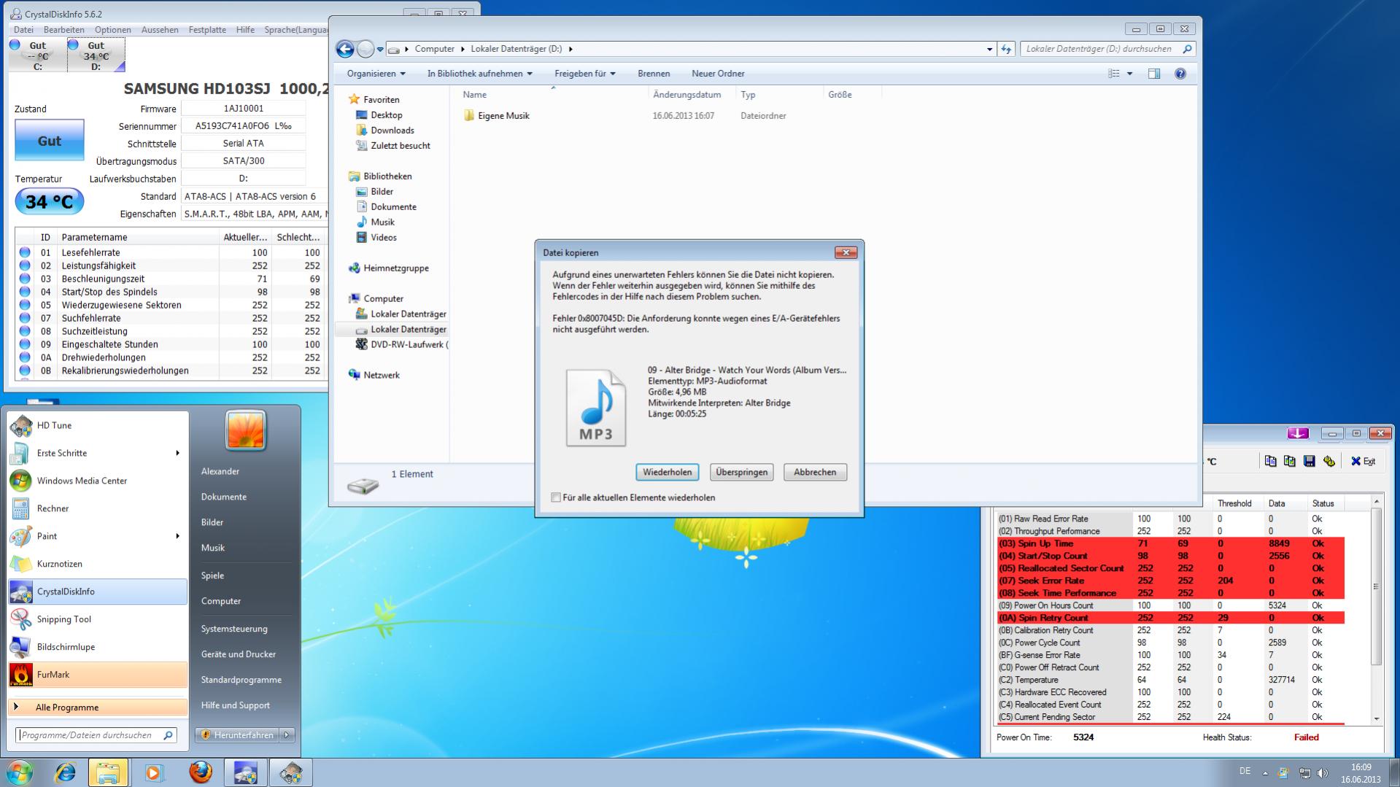This screenshot has width=1400, height=787.
Task: Open Bearbeiten menu in CrystalDiskInfo
Action: pos(63,30)
